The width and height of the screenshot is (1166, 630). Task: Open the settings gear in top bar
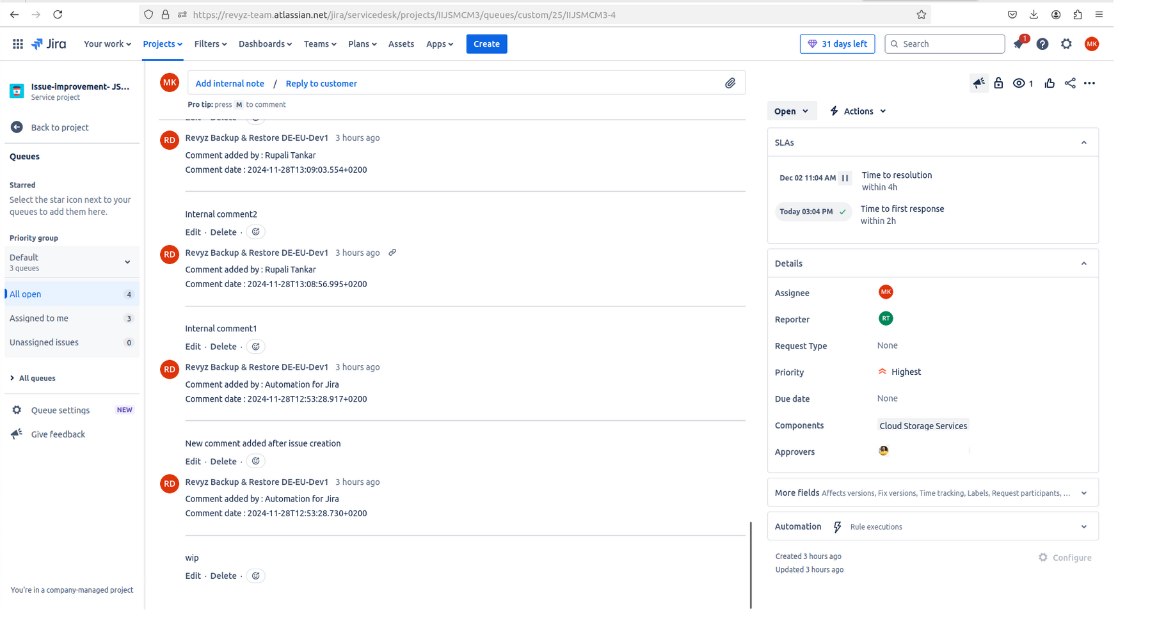(1066, 44)
